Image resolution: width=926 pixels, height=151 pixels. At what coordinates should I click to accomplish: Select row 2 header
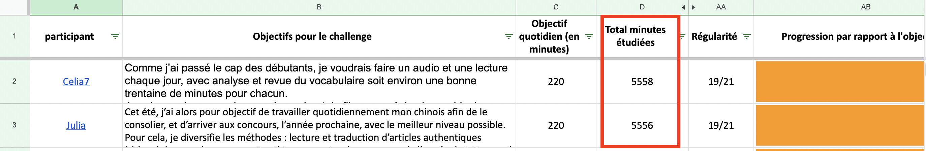pyautogui.click(x=14, y=81)
